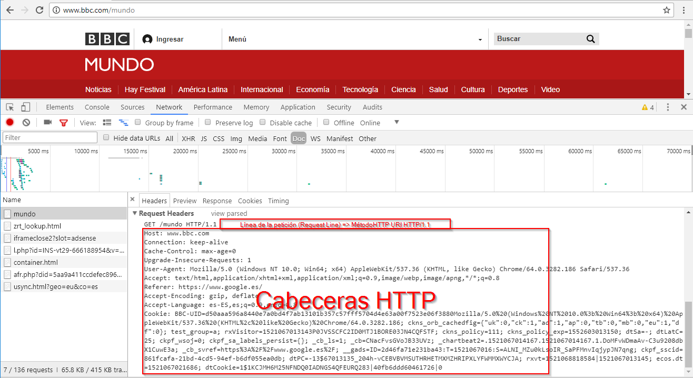Toggle the device toolbar icon
693x378 pixels.
pos(25,107)
